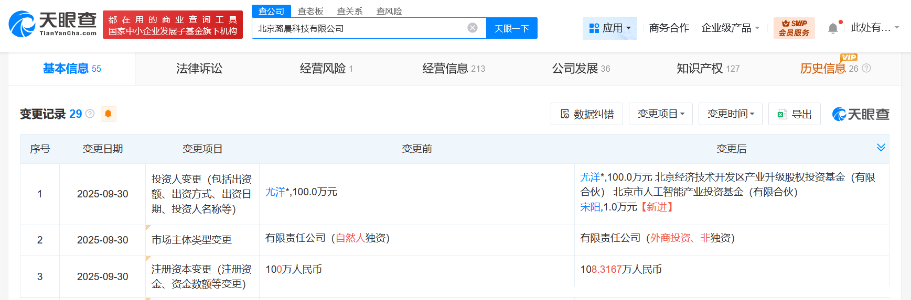Open the 宋阳 investor link
911x300 pixels.
(590, 207)
